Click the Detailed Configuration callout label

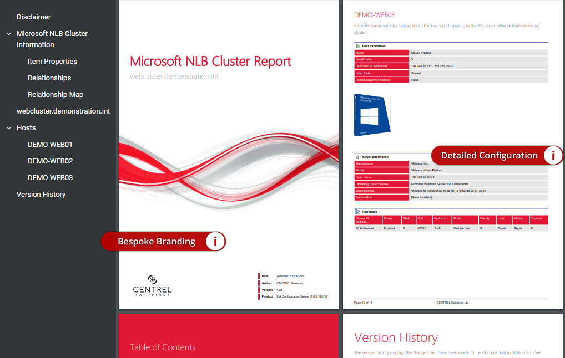tap(489, 155)
